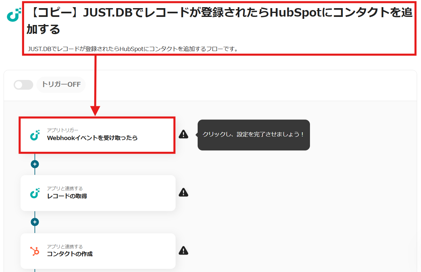This screenshot has width=421, height=272.
Task: Open the コンタクトの作成 step card
Action: click(98, 251)
